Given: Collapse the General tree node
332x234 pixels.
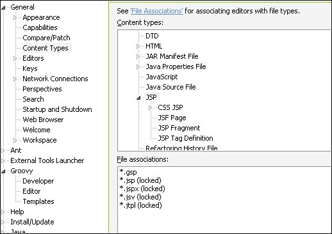Looking at the screenshot, I should click(x=3, y=8).
